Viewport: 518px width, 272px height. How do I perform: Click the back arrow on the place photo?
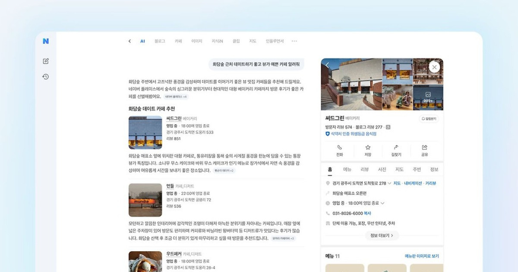(328, 64)
